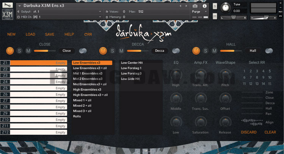Image resolution: width=284 pixels, height=154 pixels.
Task: Open the instrument name dropdown arrow
Action: click(x=19, y=6)
